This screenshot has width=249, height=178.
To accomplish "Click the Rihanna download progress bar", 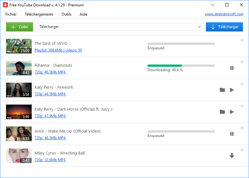I will click(181, 65).
